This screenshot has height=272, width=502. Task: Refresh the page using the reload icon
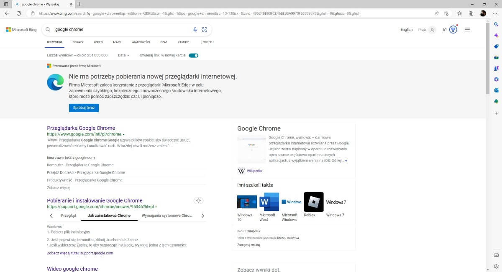(18, 13)
